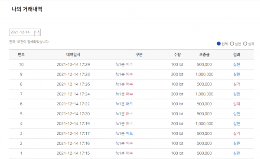
Task: Click the 결과 column header
Action: pos(237,55)
